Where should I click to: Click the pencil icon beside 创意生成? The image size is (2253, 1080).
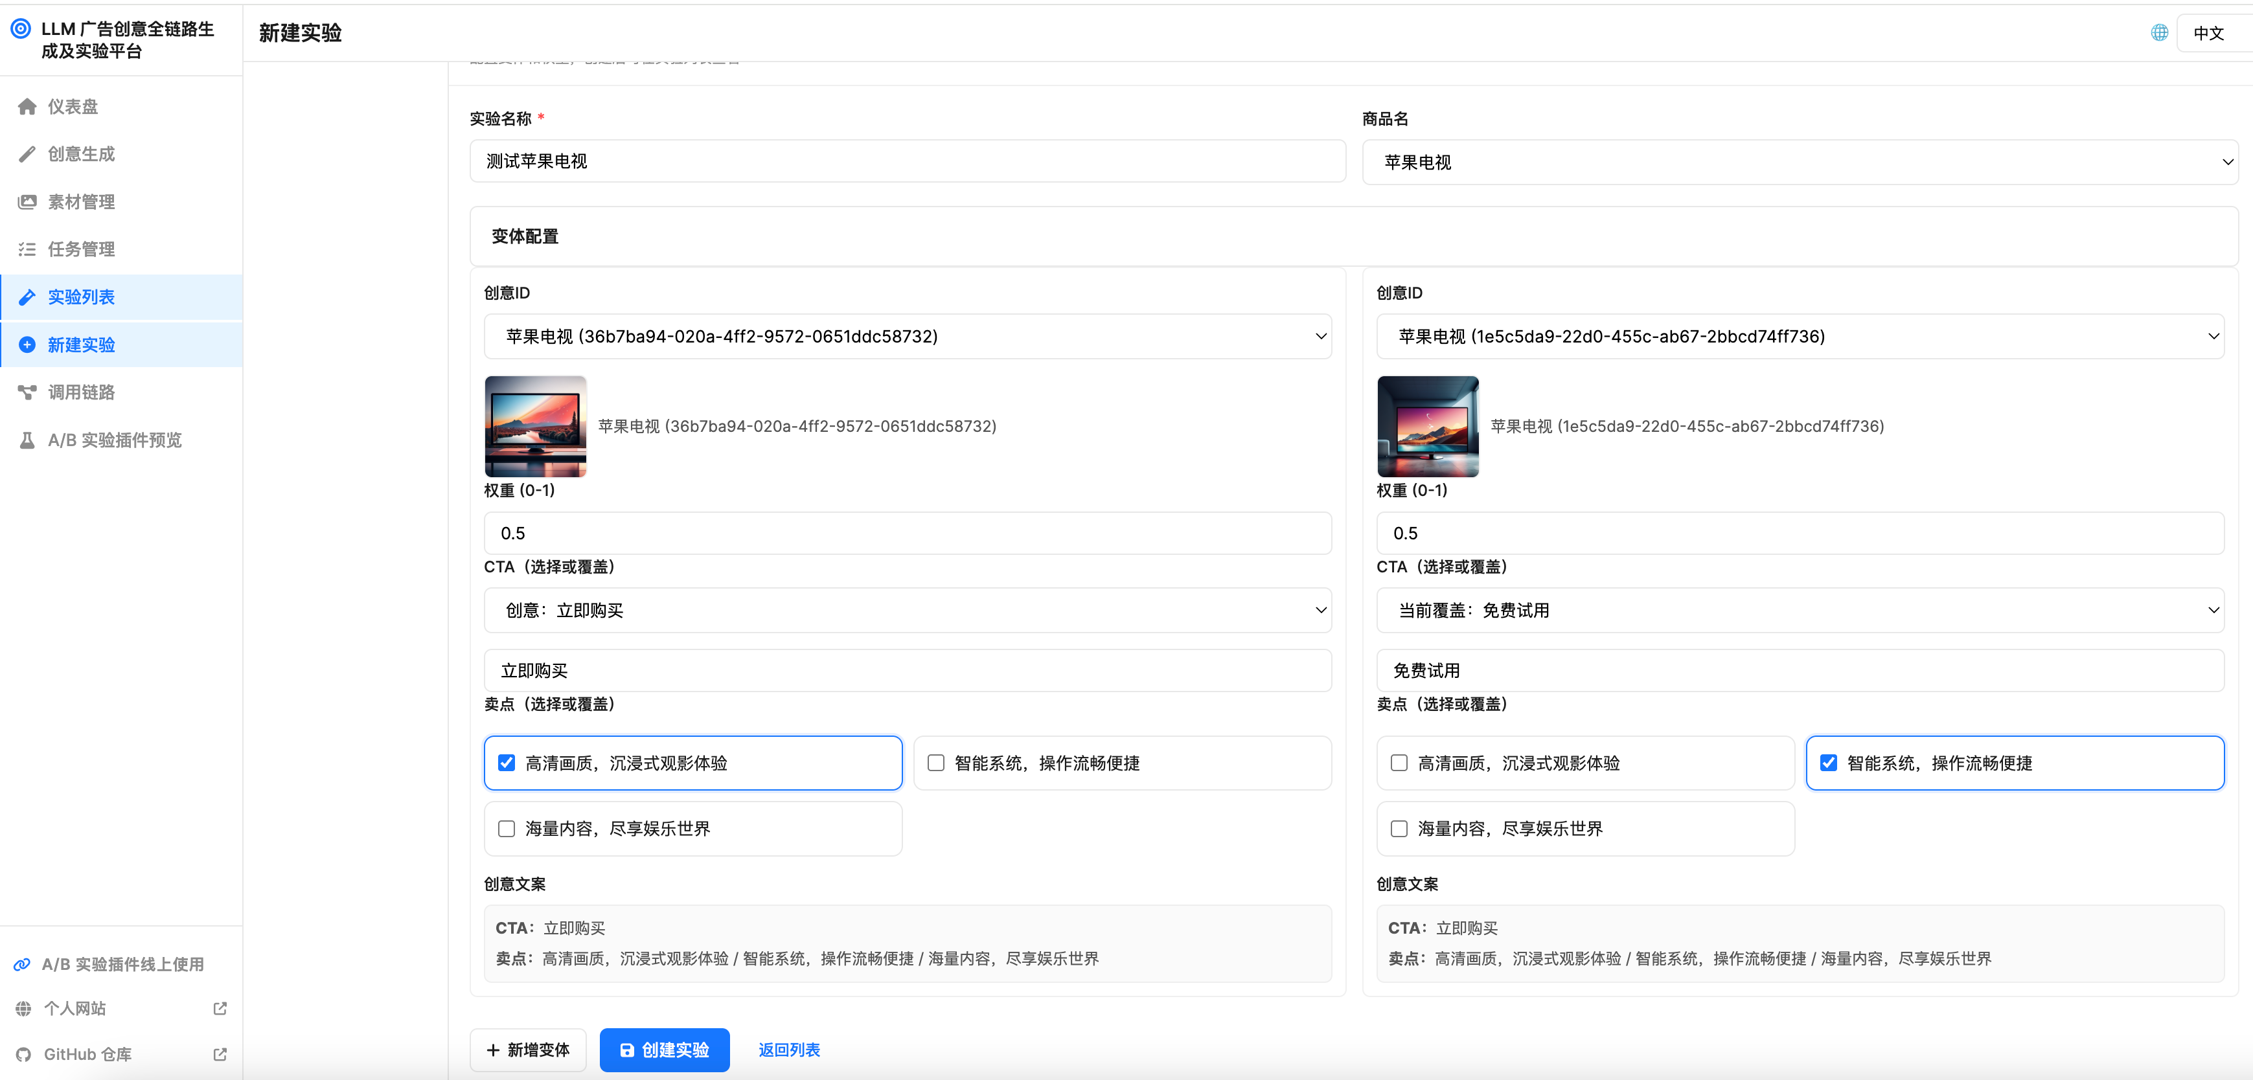[27, 154]
